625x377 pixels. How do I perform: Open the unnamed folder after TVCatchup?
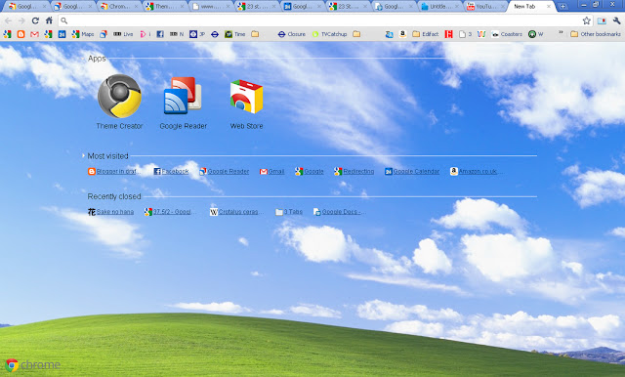pos(356,34)
